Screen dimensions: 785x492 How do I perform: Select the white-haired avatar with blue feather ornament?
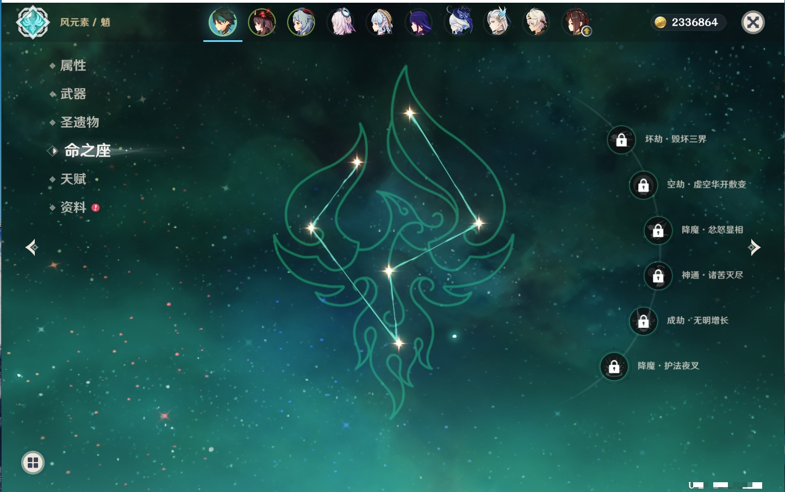[497, 22]
